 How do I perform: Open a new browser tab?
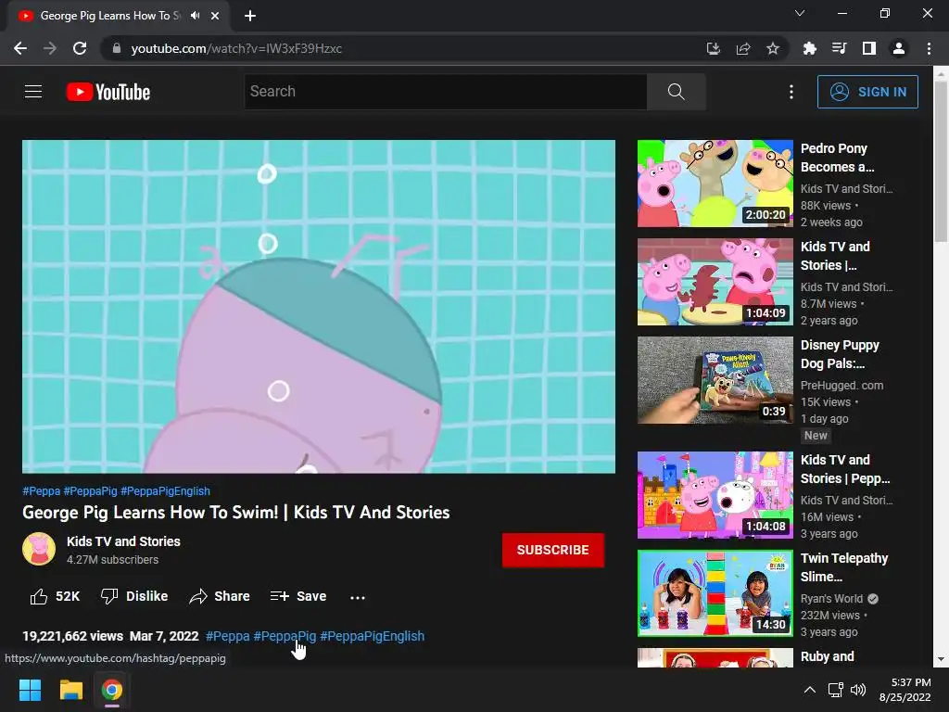click(x=250, y=16)
